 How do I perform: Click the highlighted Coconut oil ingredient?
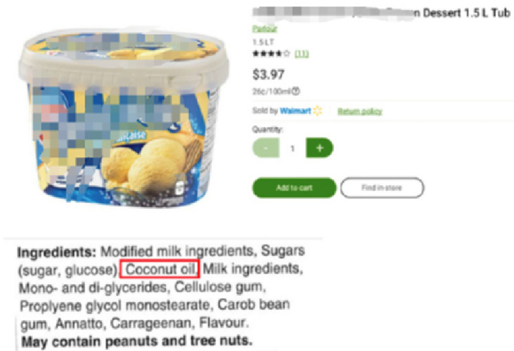pos(161,269)
